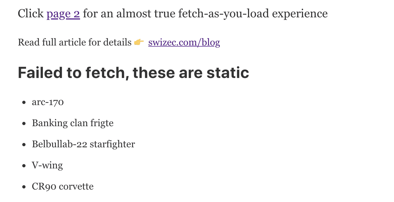Click the bullet beside V-wing
The height and width of the screenshot is (202, 394).
click(x=24, y=166)
